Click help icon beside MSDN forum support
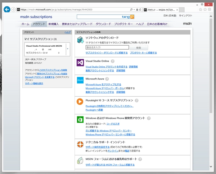The width and height of the screenshot is (216, 174). tap(140, 159)
